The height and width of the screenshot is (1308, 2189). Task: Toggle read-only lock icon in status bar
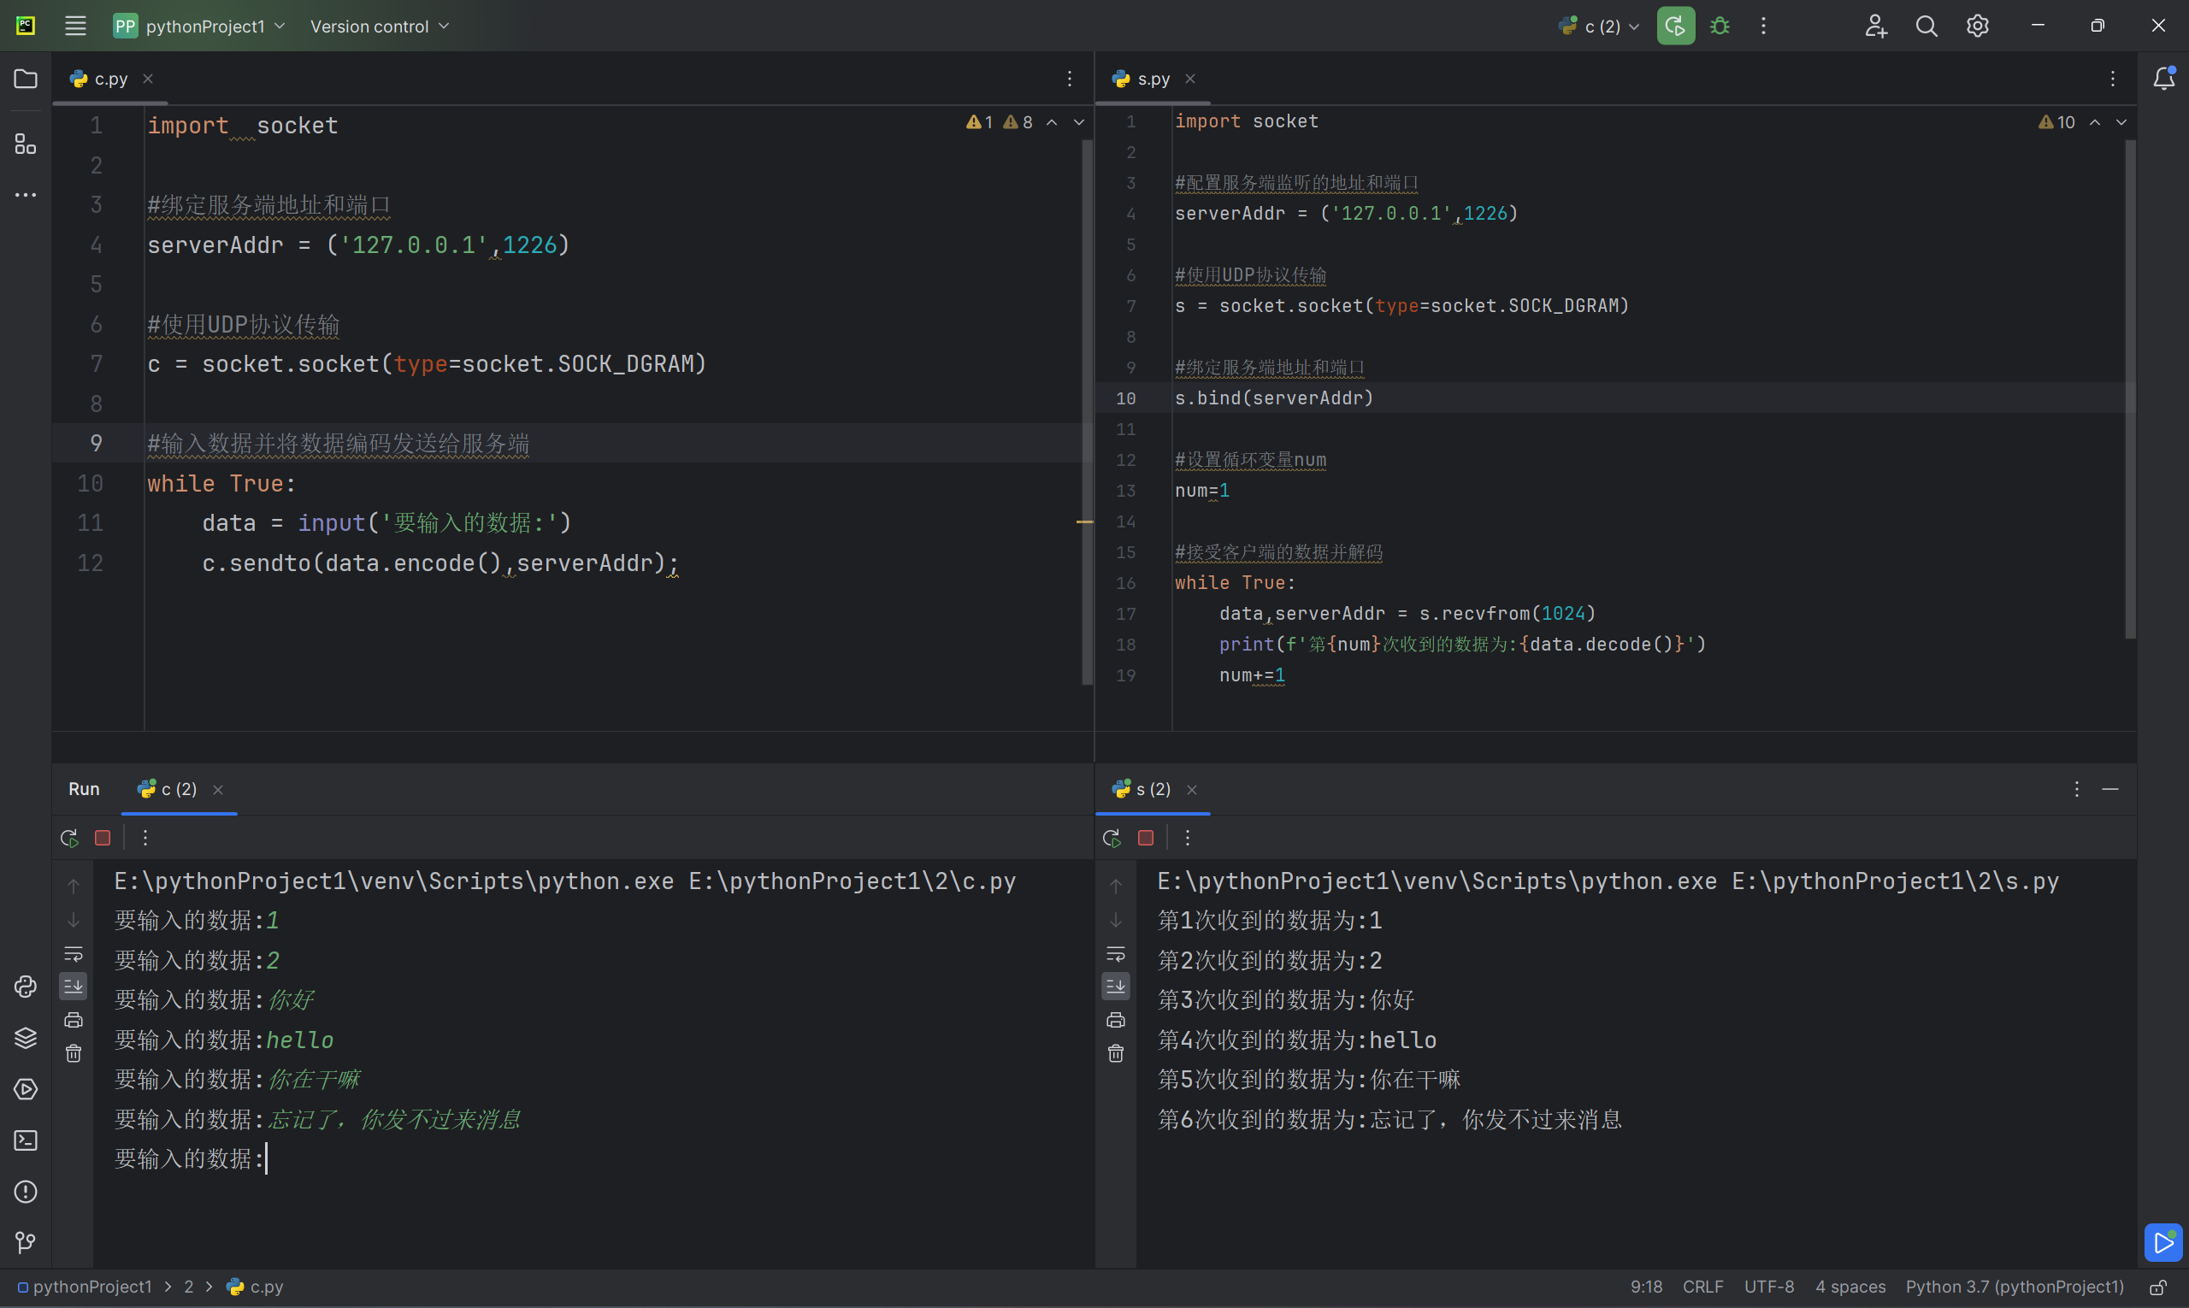(x=2157, y=1287)
